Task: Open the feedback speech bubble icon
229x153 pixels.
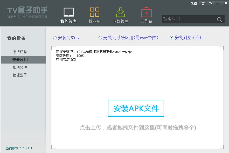Action: 210,3
